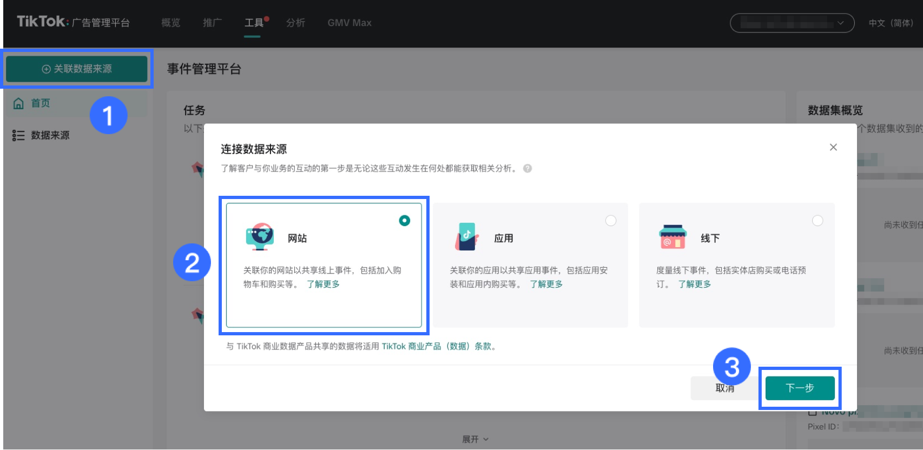Go to 首页 in sidebar

pyautogui.click(x=41, y=103)
